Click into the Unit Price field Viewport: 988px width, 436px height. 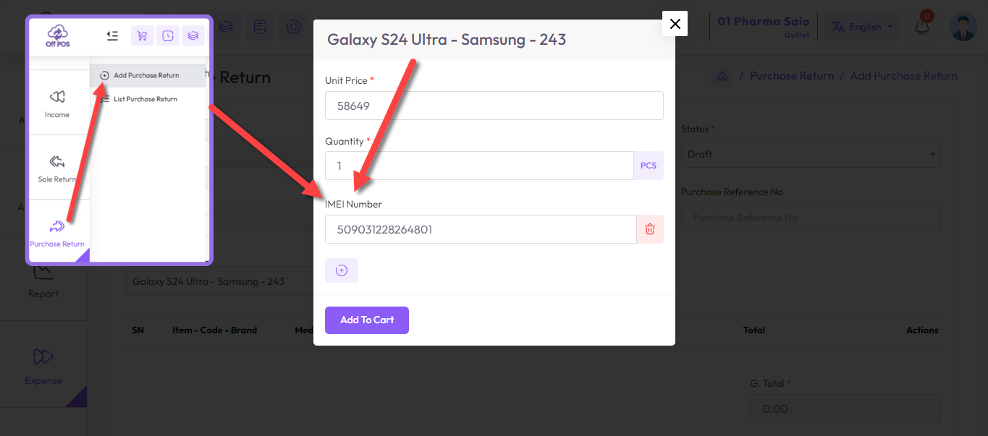pyautogui.click(x=494, y=106)
